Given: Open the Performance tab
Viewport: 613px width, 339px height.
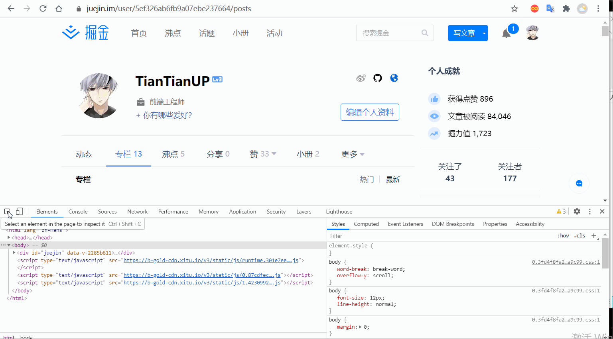Looking at the screenshot, I should click(173, 212).
